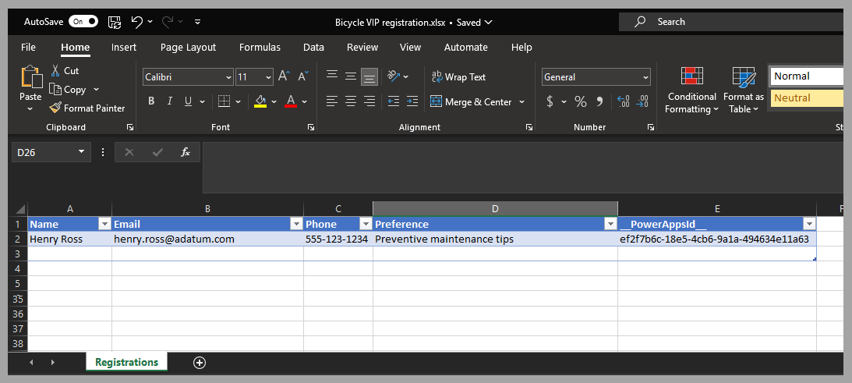Select cell containing henry.ross@adatum.com
The width and height of the screenshot is (852, 383).
[x=207, y=239]
